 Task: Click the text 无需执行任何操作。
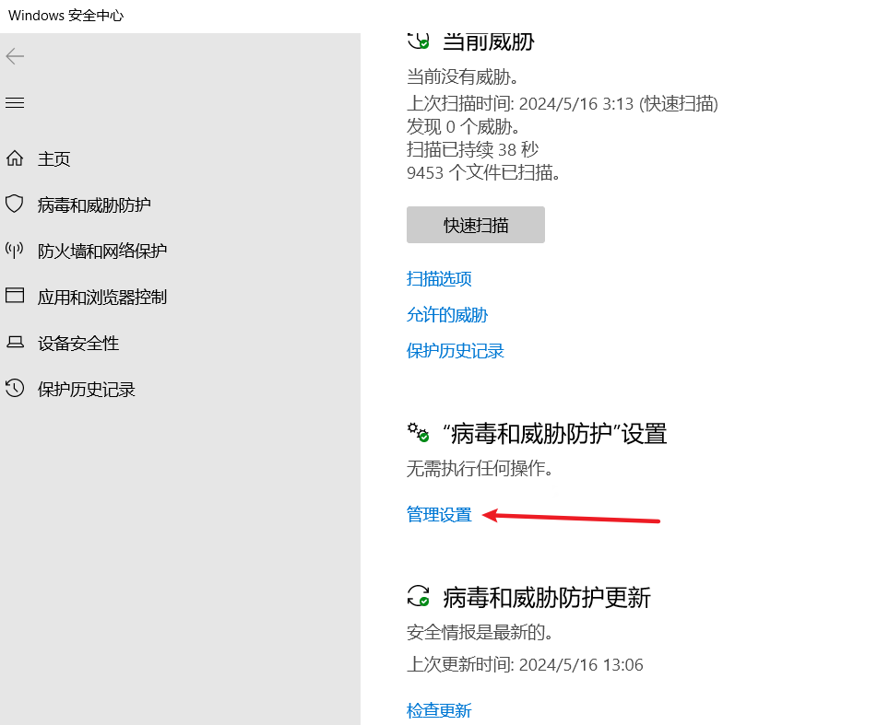coord(480,468)
